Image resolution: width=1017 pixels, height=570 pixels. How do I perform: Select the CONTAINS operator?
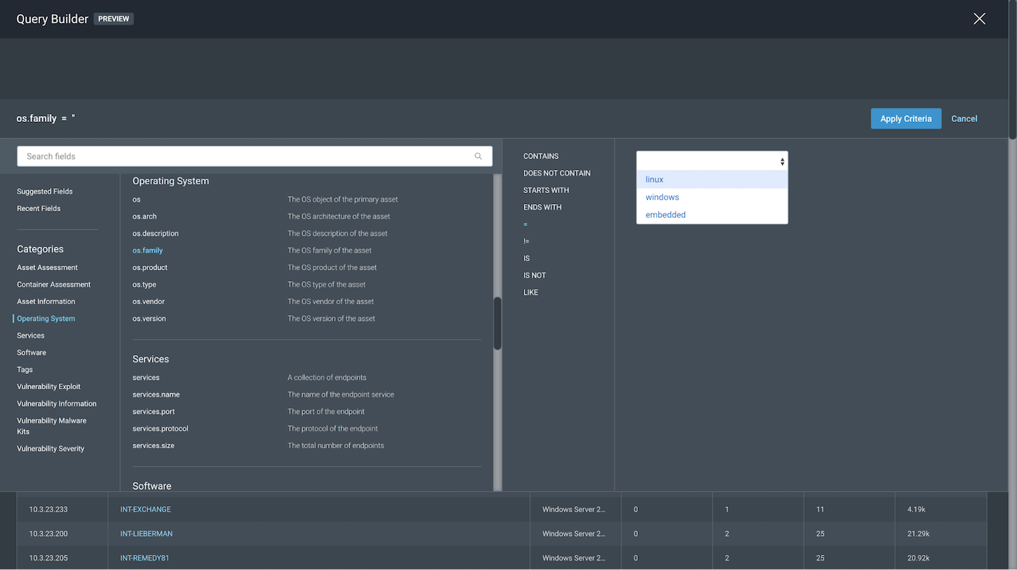541,156
